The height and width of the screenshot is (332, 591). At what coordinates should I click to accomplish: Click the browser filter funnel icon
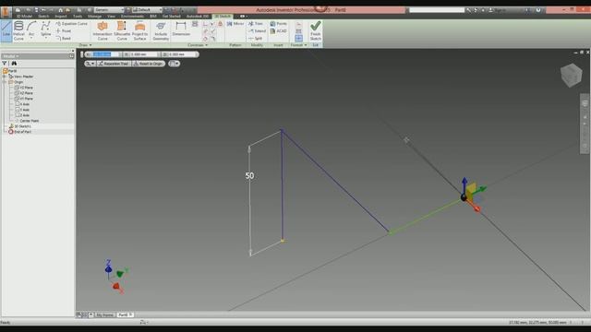[x=5, y=64]
